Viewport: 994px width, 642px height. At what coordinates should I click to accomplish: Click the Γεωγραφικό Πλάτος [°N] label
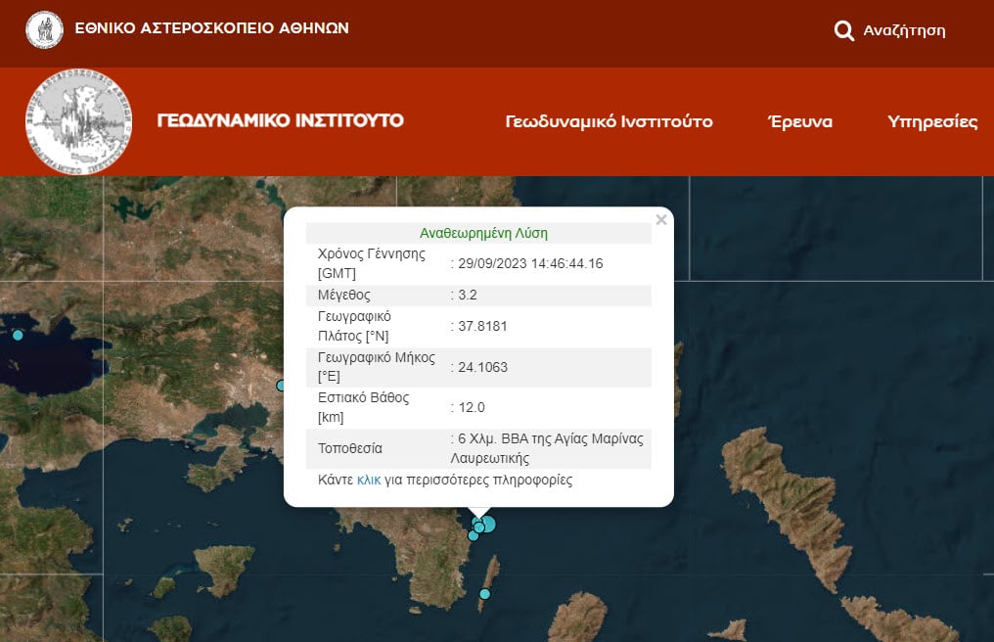tap(354, 326)
